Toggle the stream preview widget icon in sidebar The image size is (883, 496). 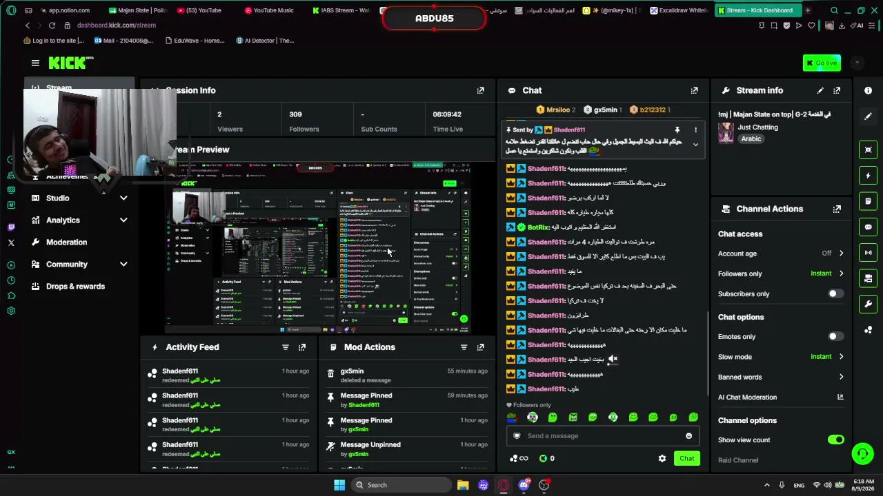(x=868, y=149)
